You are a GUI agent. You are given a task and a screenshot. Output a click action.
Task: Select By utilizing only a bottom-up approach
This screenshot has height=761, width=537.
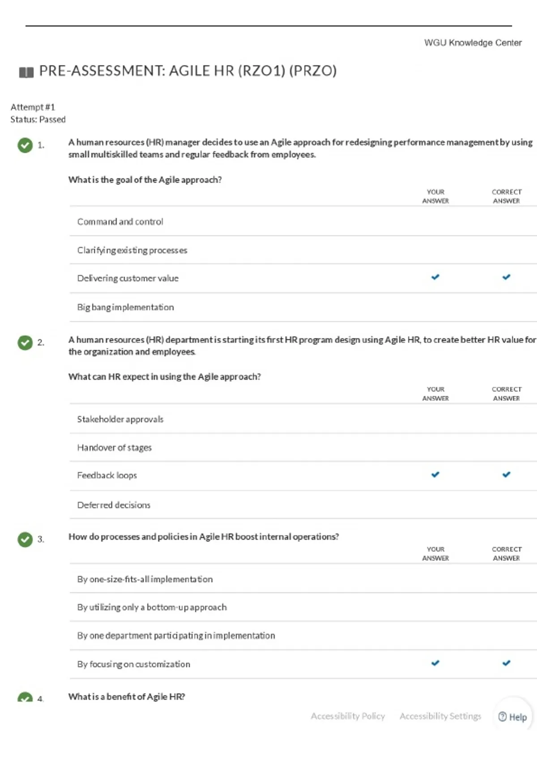(303, 607)
